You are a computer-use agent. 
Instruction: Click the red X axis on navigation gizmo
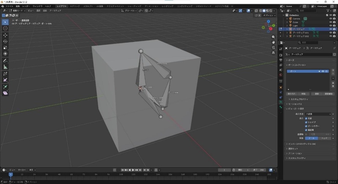click(x=270, y=29)
